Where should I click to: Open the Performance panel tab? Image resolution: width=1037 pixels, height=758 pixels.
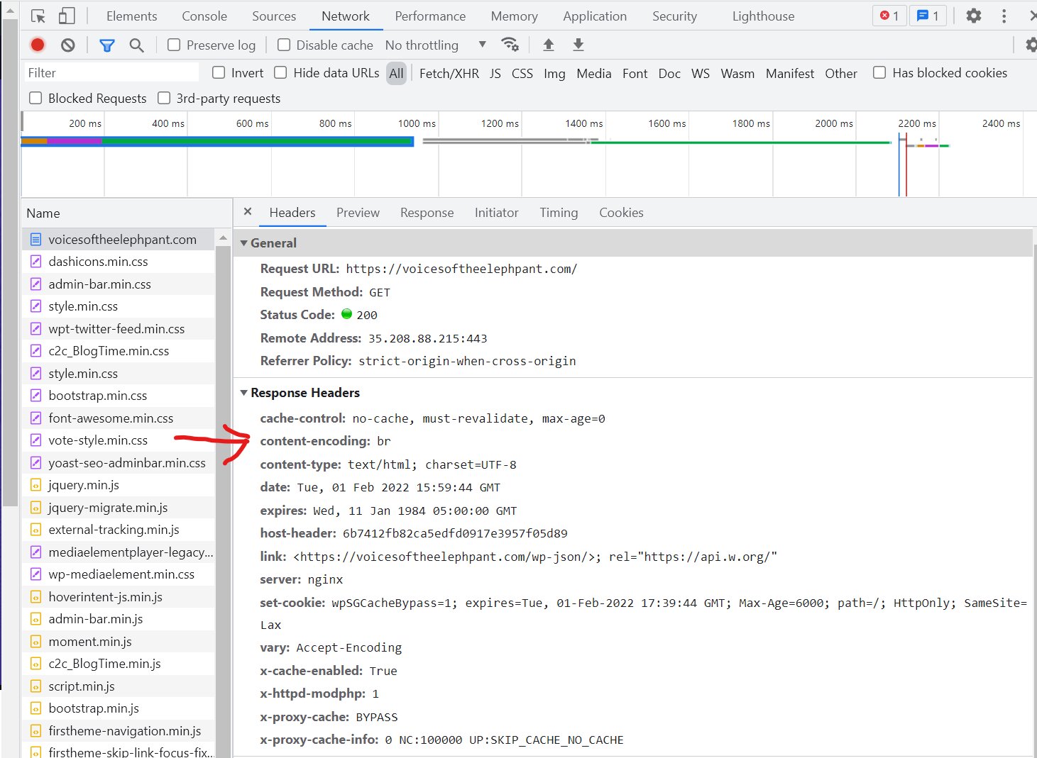[x=430, y=16]
